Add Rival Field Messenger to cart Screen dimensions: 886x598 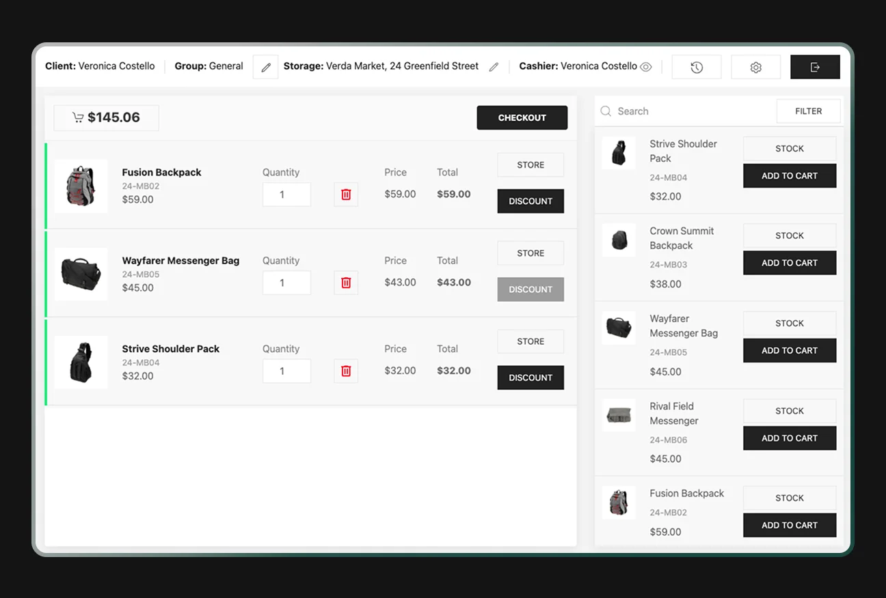[x=790, y=438]
